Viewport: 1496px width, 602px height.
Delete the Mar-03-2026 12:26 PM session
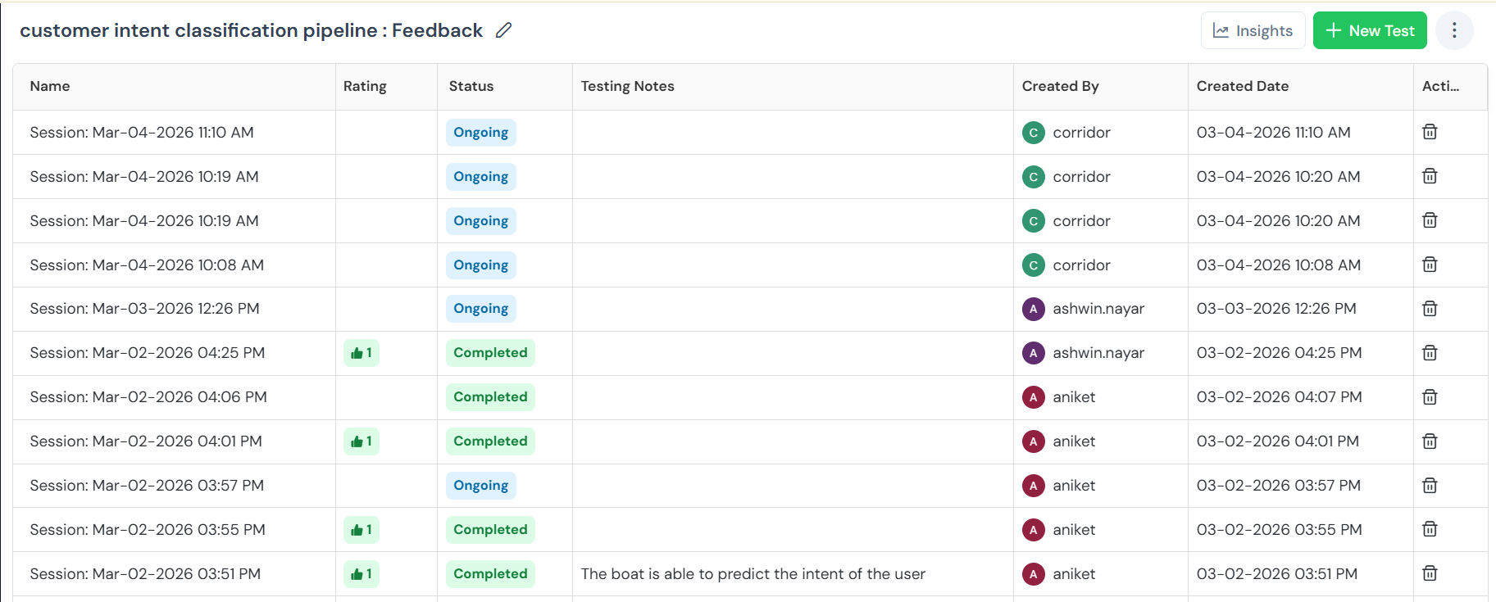tap(1430, 309)
